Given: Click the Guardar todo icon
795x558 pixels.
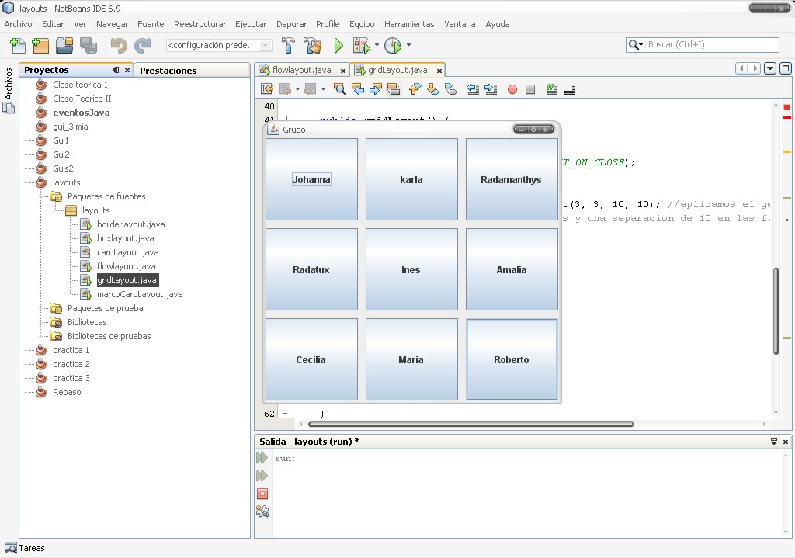Looking at the screenshot, I should (90, 47).
